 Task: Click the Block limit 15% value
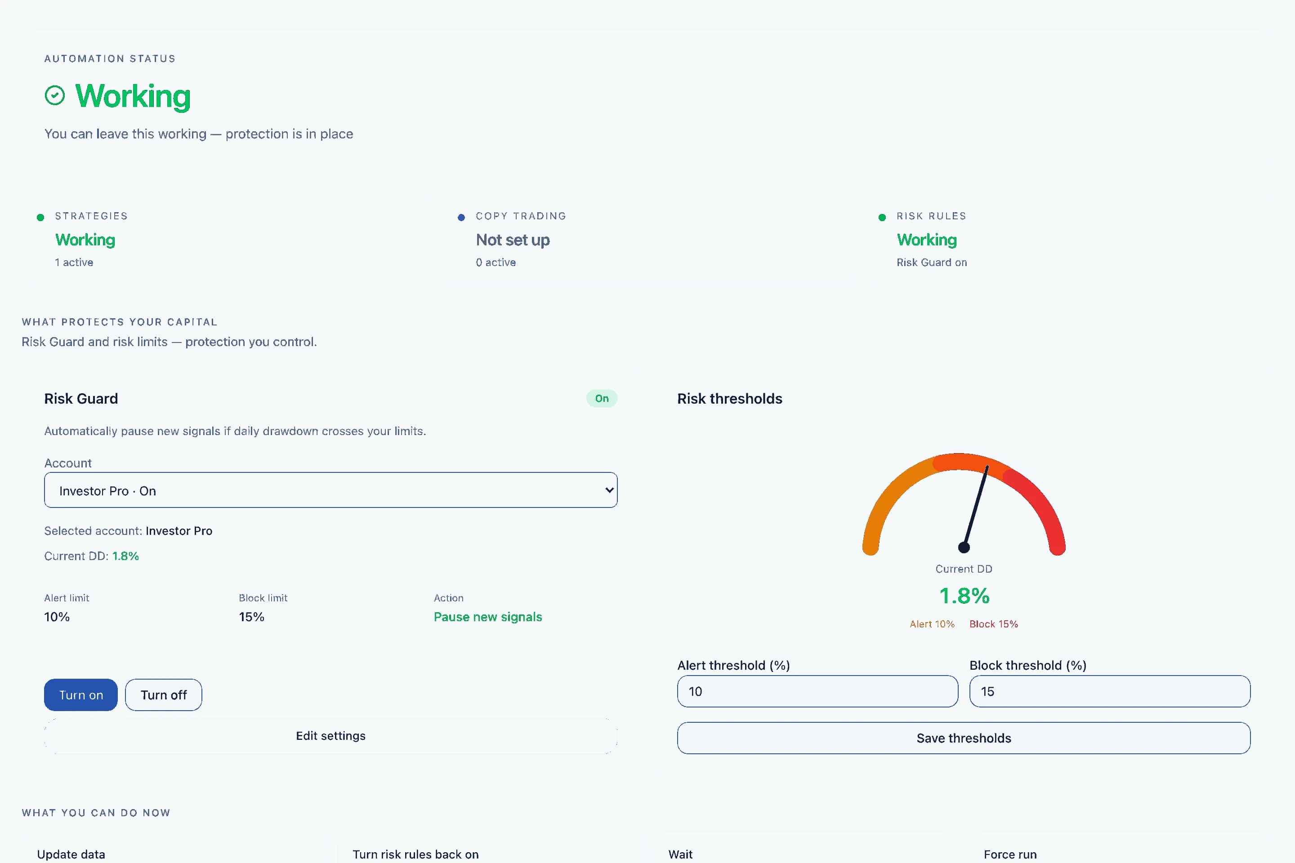coord(252,617)
